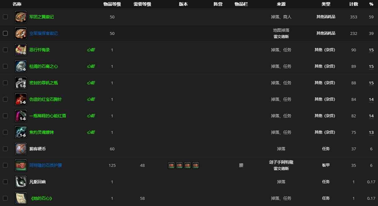This screenshot has height=206, width=378.
Task: Select the checkbox for 凡躯回响
Action: click(5, 182)
